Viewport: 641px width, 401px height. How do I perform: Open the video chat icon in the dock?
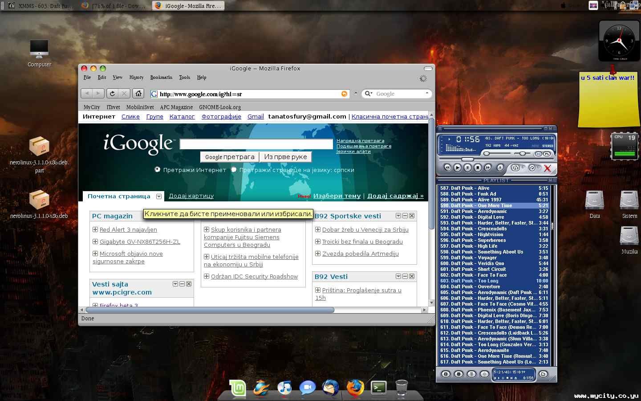coord(307,388)
